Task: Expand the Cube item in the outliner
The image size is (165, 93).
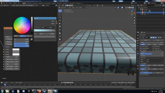Action: (x=141, y=13)
